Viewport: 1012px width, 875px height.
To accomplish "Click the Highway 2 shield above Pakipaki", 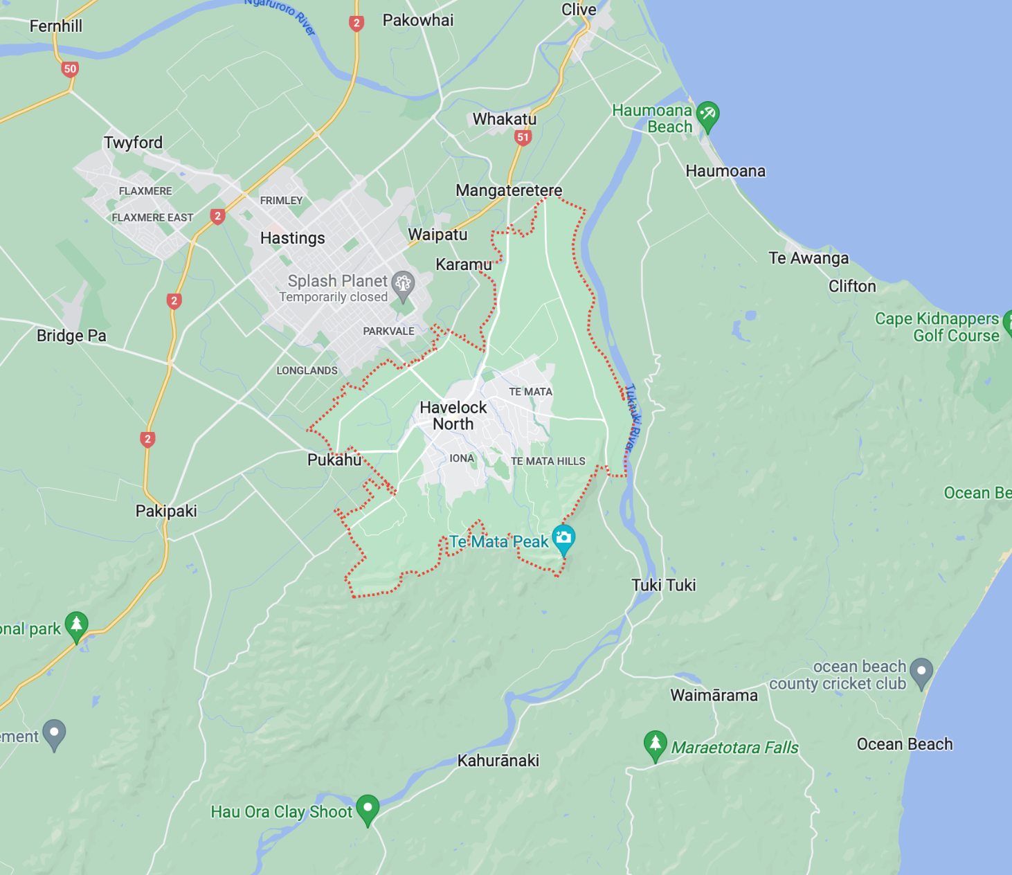I will tap(147, 439).
